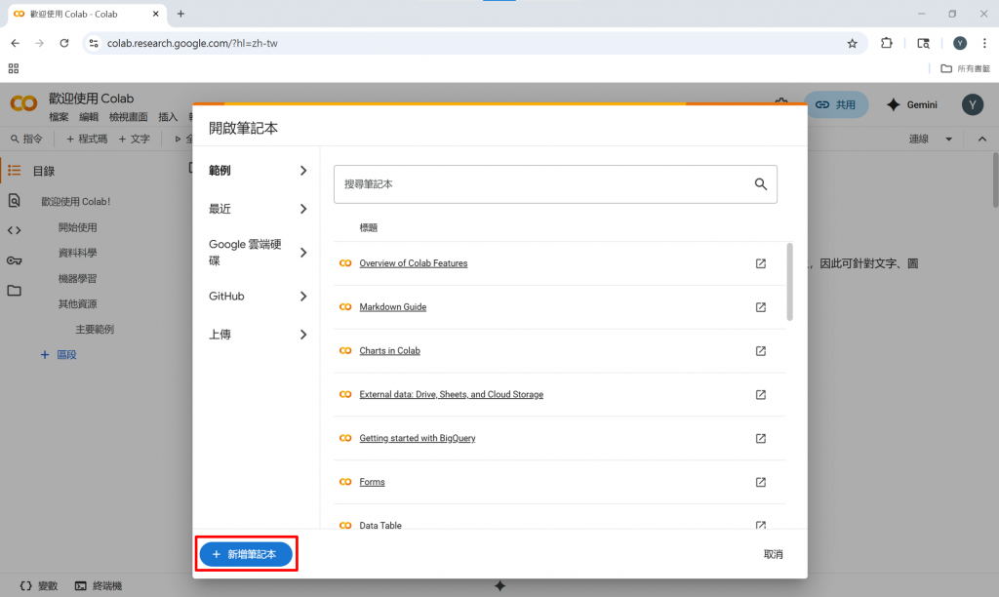Open the 檢視畫面 menu
Image resolution: width=999 pixels, height=597 pixels.
point(128,117)
